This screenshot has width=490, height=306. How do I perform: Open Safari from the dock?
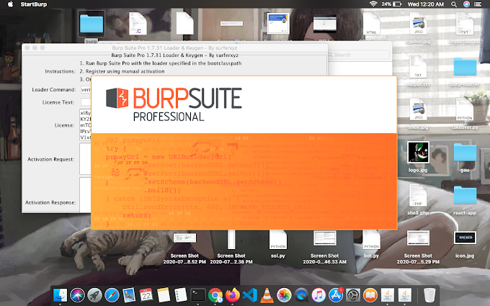[x=112, y=295]
